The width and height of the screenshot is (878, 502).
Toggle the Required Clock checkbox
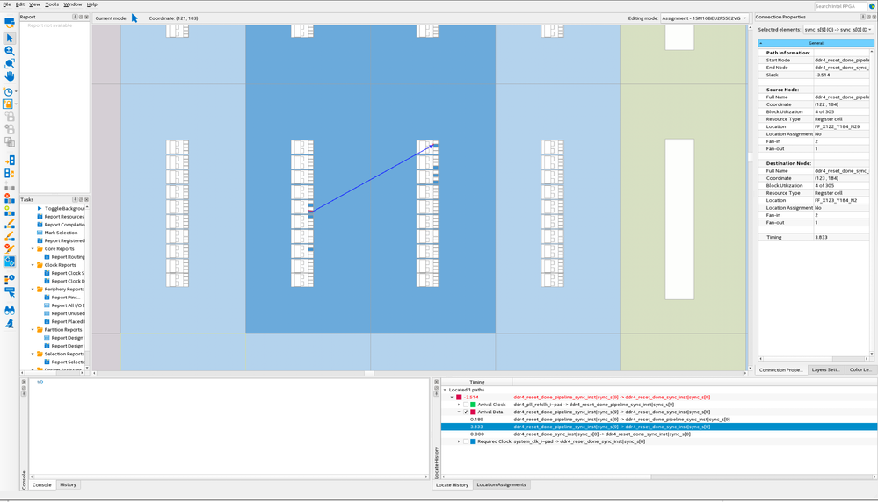tap(465, 441)
